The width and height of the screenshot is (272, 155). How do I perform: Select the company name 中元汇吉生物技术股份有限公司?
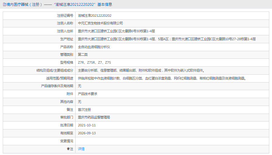click(x=100, y=23)
